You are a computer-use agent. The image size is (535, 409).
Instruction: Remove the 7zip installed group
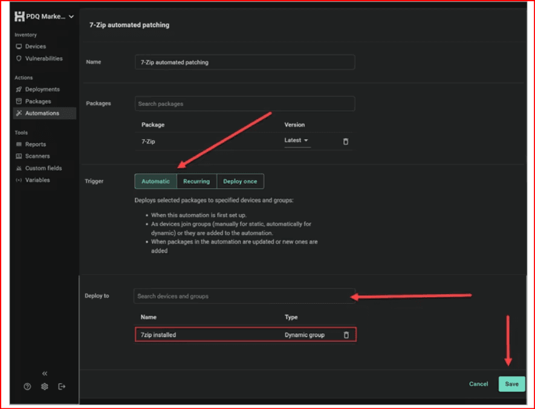pyautogui.click(x=346, y=335)
